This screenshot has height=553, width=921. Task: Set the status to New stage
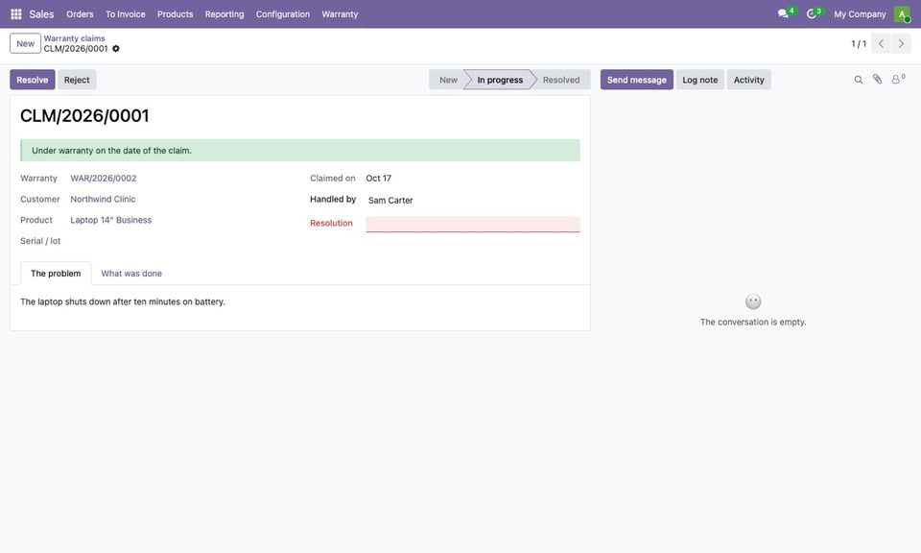click(448, 80)
